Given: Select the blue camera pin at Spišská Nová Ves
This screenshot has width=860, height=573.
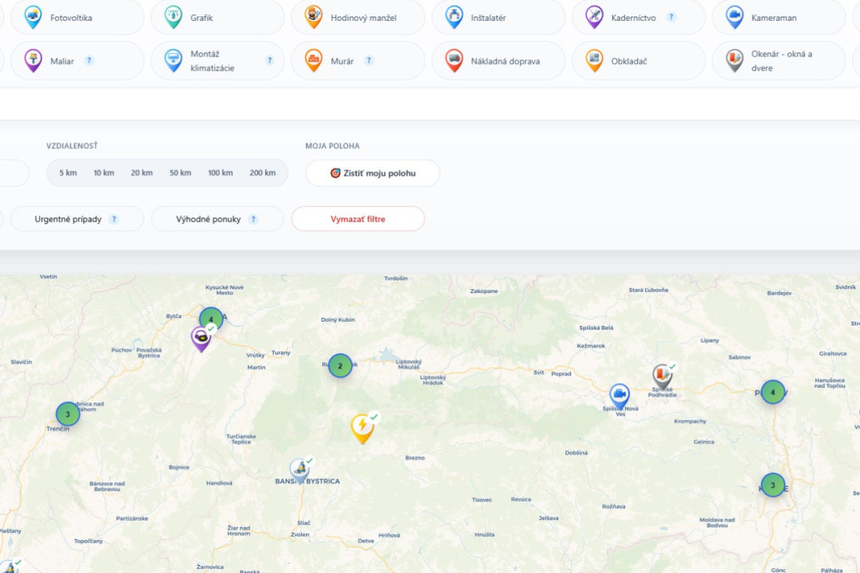Looking at the screenshot, I should click(x=619, y=396).
